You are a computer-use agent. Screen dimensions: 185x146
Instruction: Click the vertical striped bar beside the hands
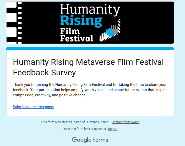119,26
